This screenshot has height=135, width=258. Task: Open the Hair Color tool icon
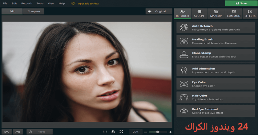[184, 97]
